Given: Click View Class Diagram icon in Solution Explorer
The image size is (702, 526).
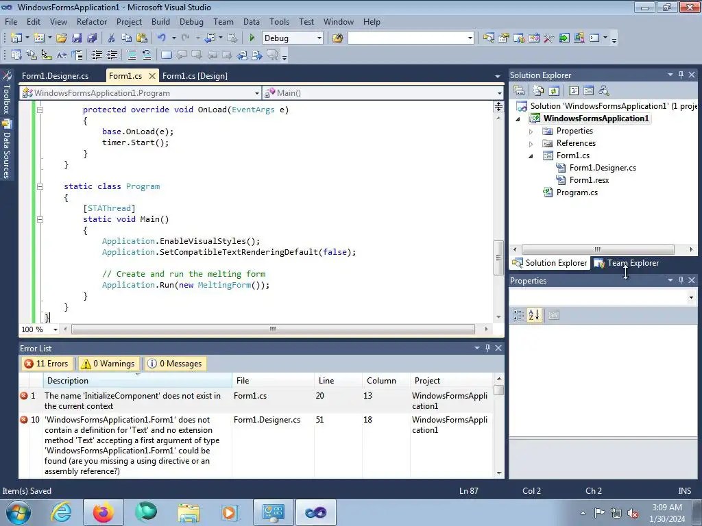Looking at the screenshot, I should click(604, 91).
